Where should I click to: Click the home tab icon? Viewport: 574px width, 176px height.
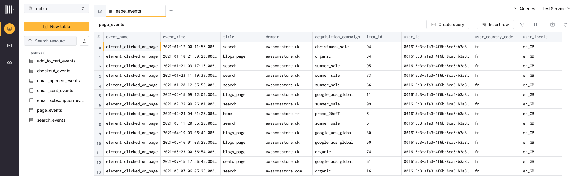[x=100, y=11]
